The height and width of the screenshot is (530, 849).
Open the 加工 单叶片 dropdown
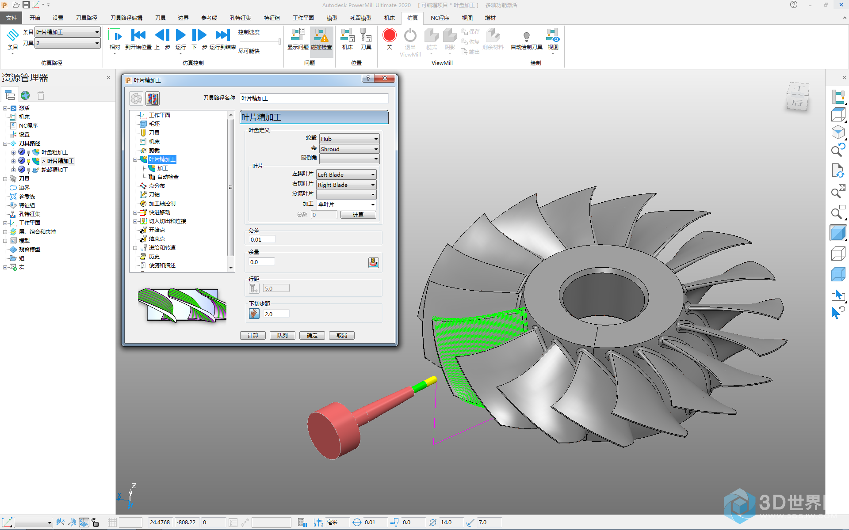[346, 204]
